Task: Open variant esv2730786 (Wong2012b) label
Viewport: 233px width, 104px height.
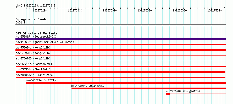Action: point(33,53)
